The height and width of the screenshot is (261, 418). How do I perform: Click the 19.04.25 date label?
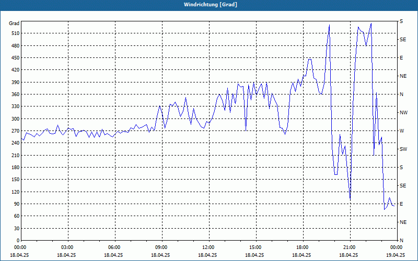point(395,255)
